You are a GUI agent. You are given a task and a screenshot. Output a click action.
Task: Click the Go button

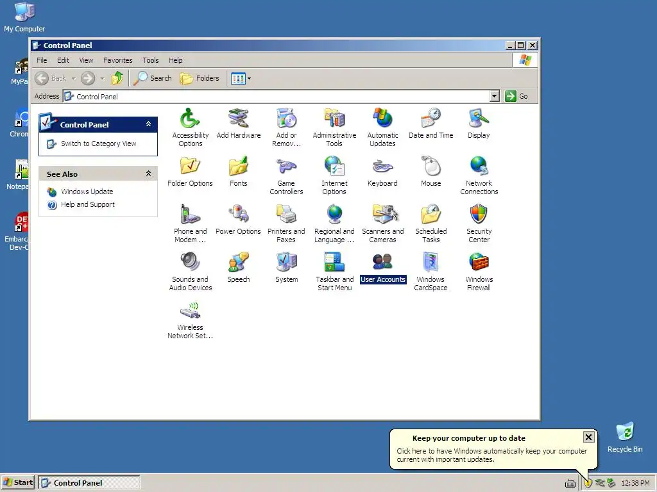click(x=516, y=96)
